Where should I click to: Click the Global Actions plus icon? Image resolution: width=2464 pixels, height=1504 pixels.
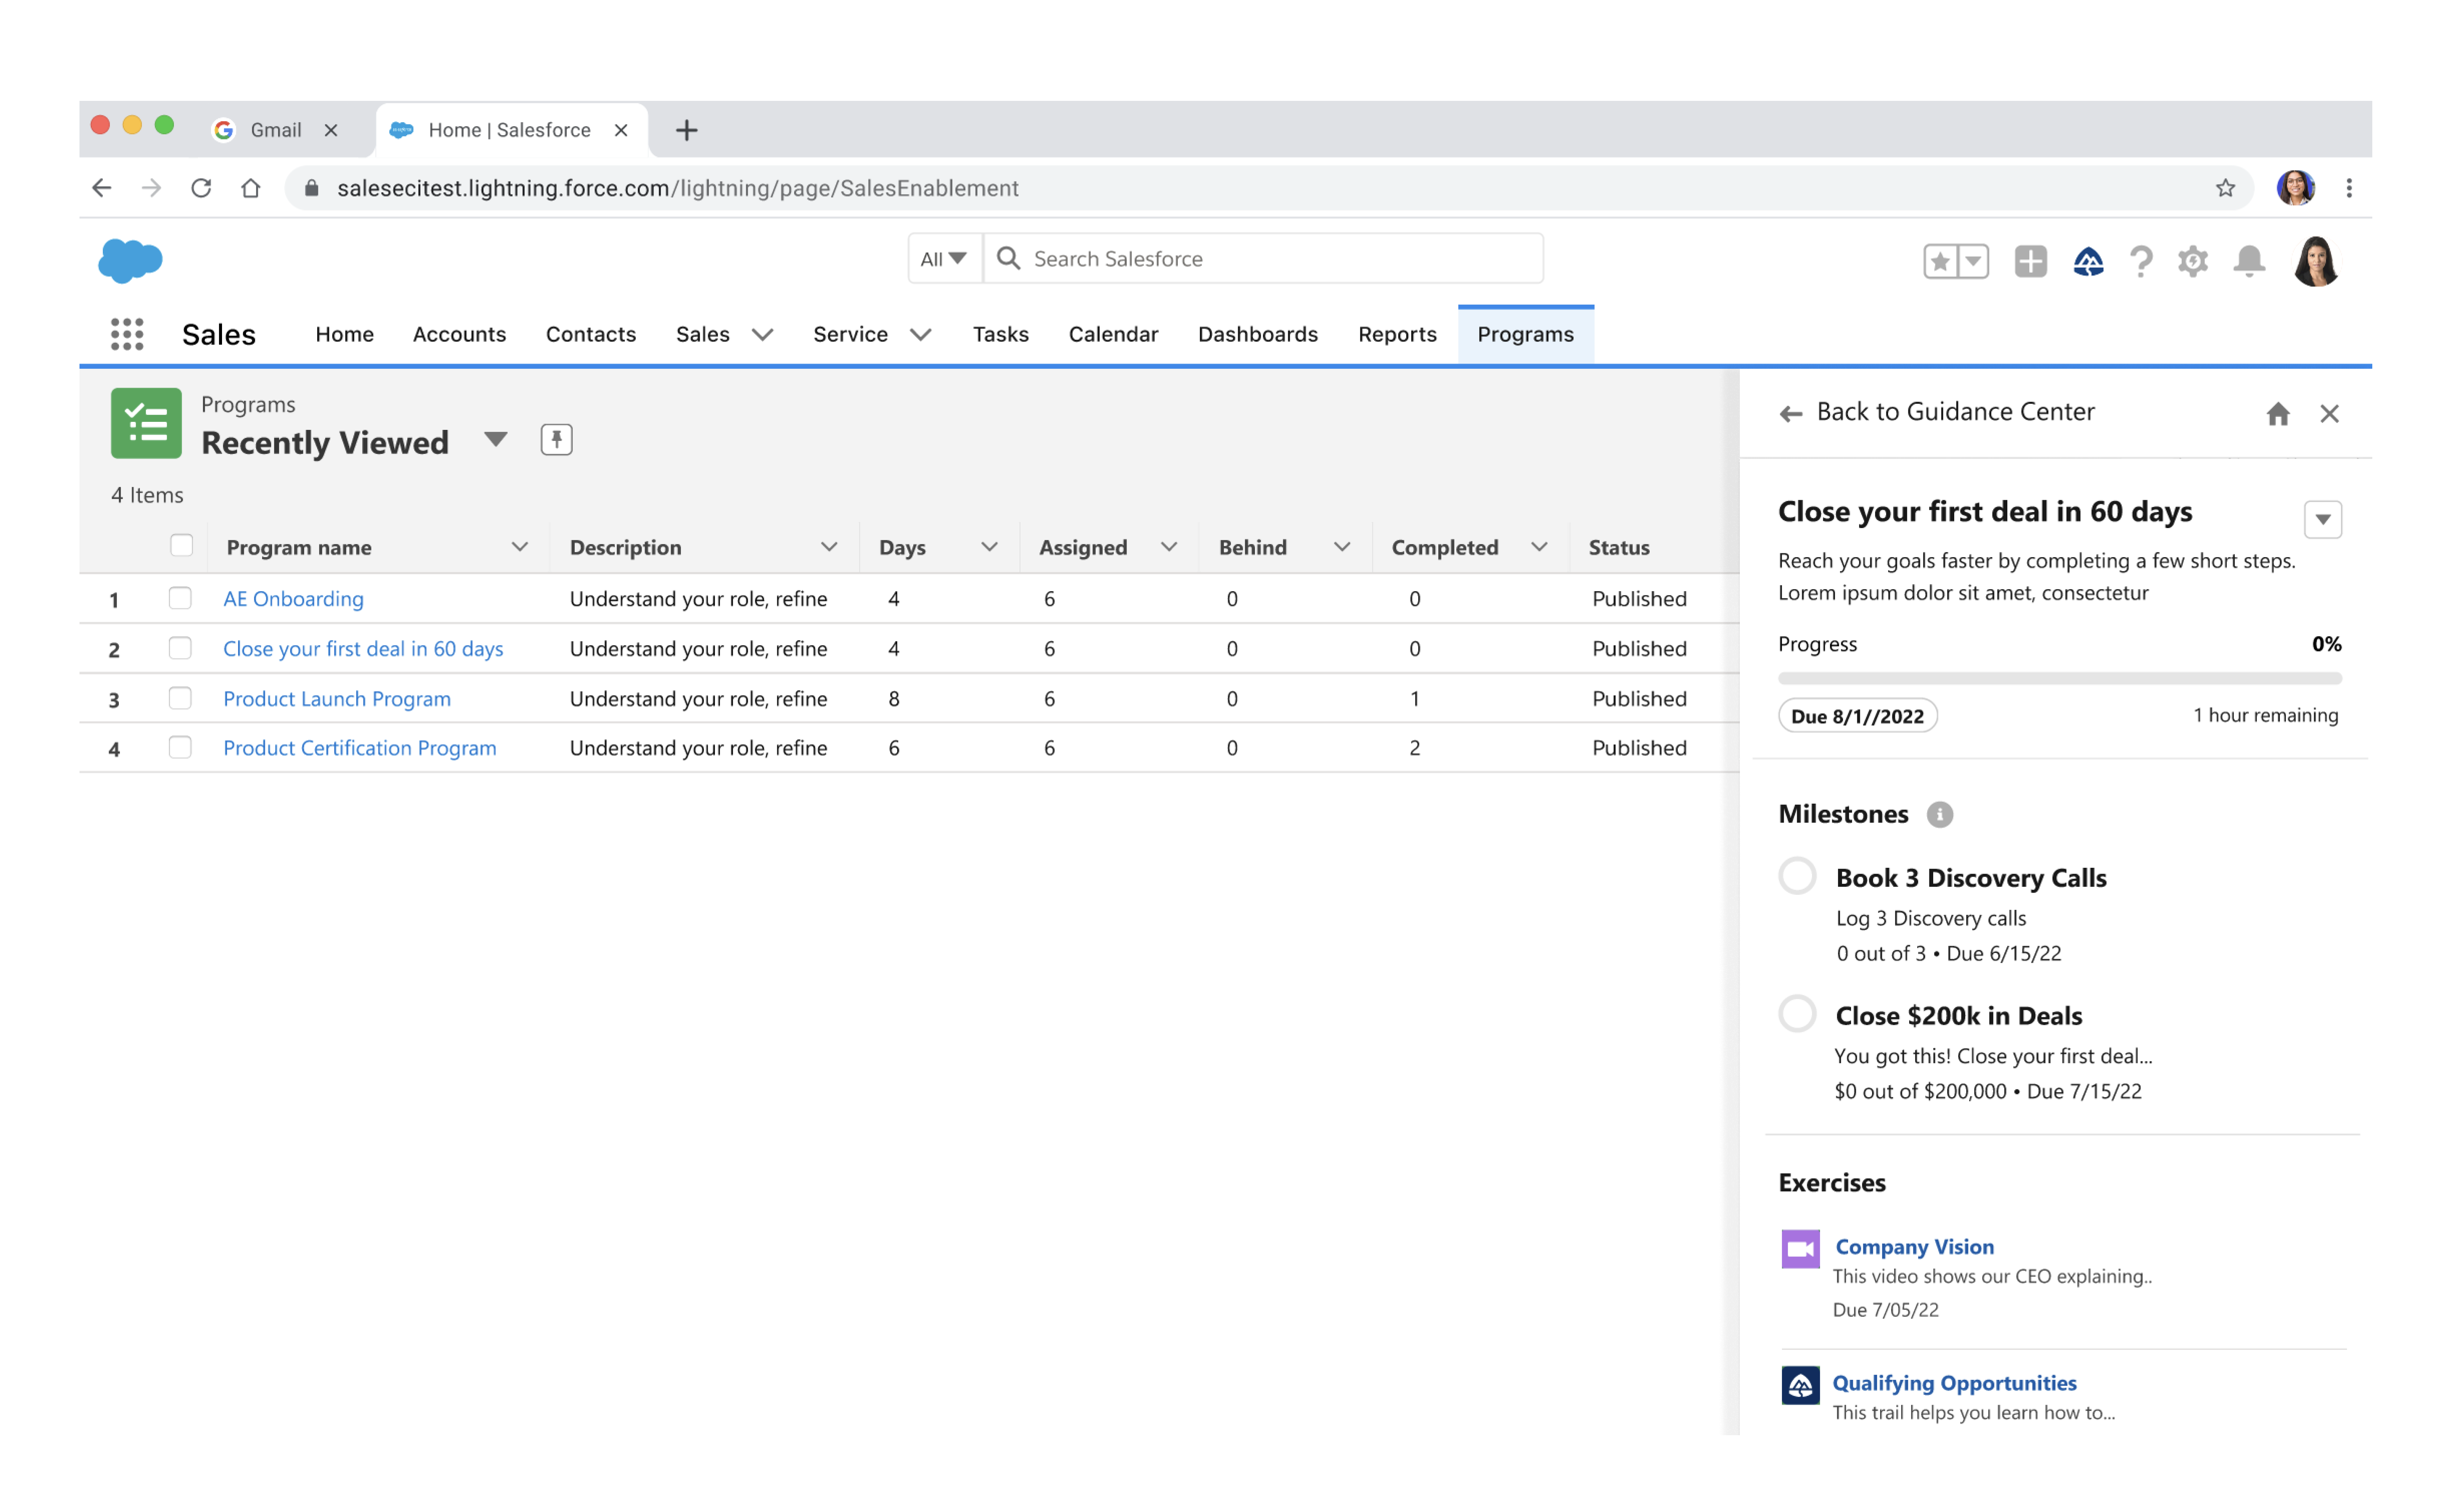pos(2030,261)
